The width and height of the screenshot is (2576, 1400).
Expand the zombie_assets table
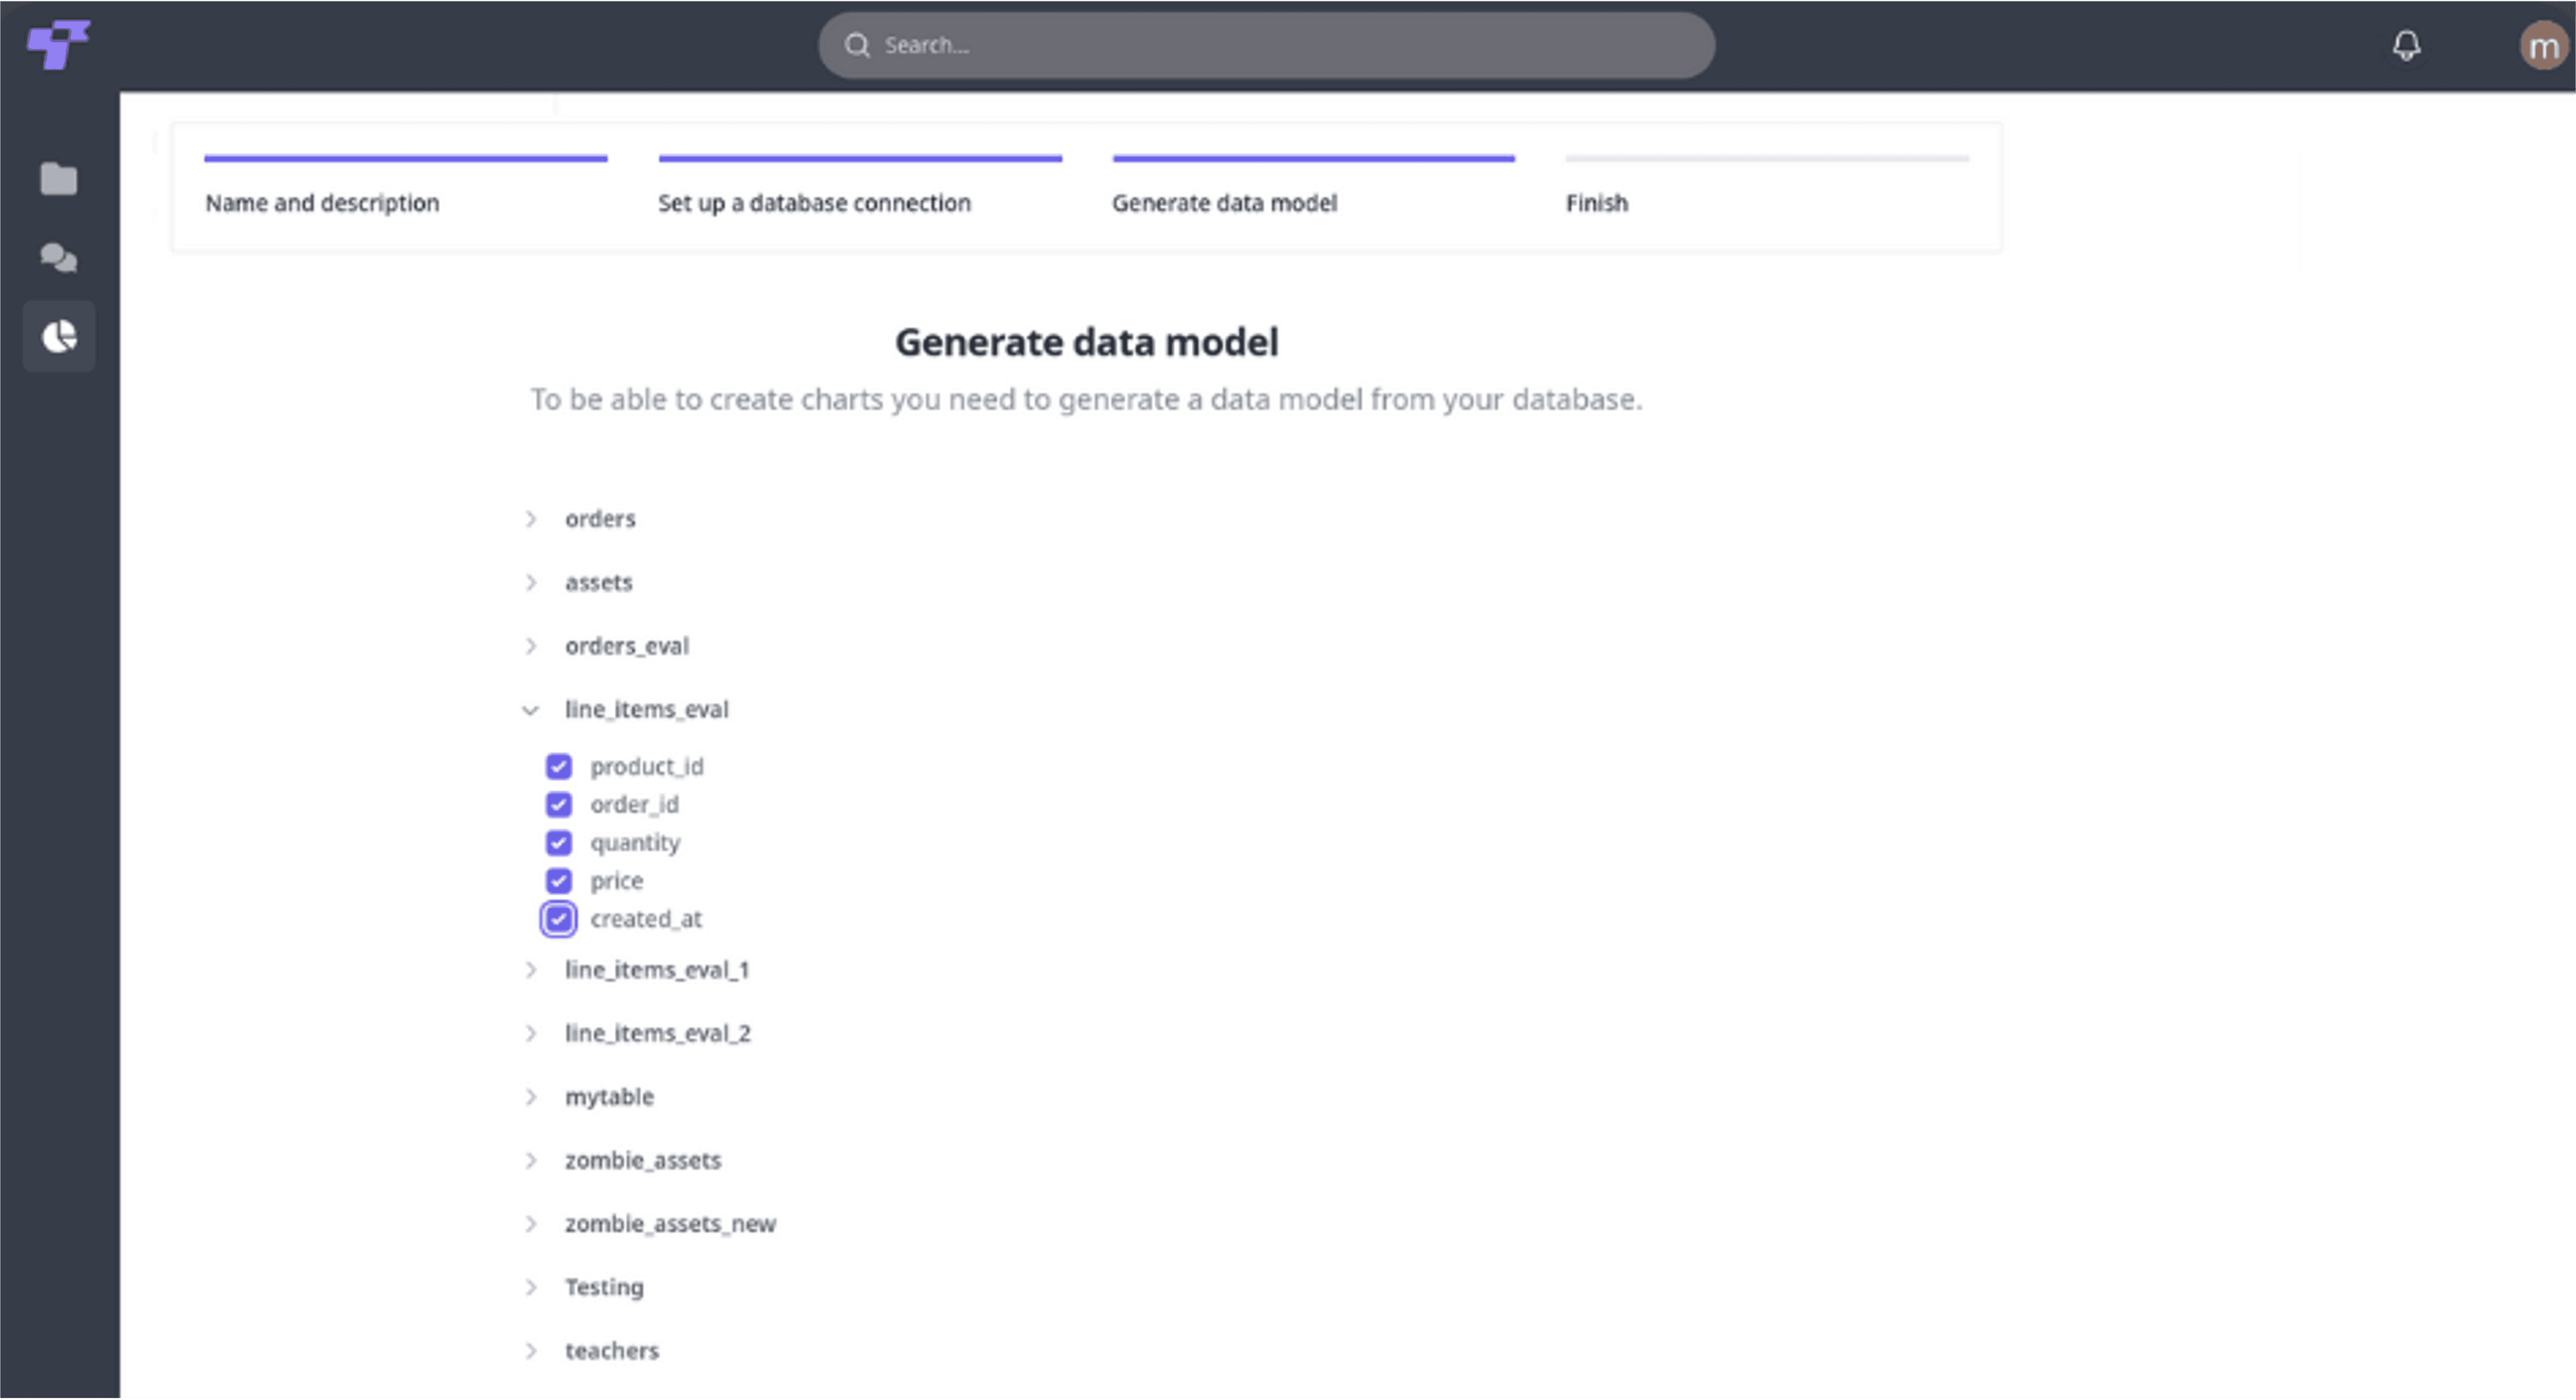[x=531, y=1161]
